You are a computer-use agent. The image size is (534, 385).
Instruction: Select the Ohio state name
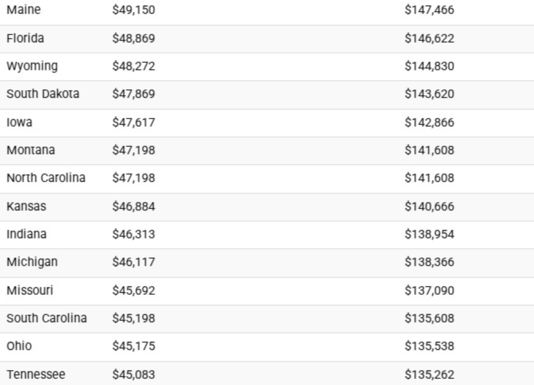[x=19, y=346]
